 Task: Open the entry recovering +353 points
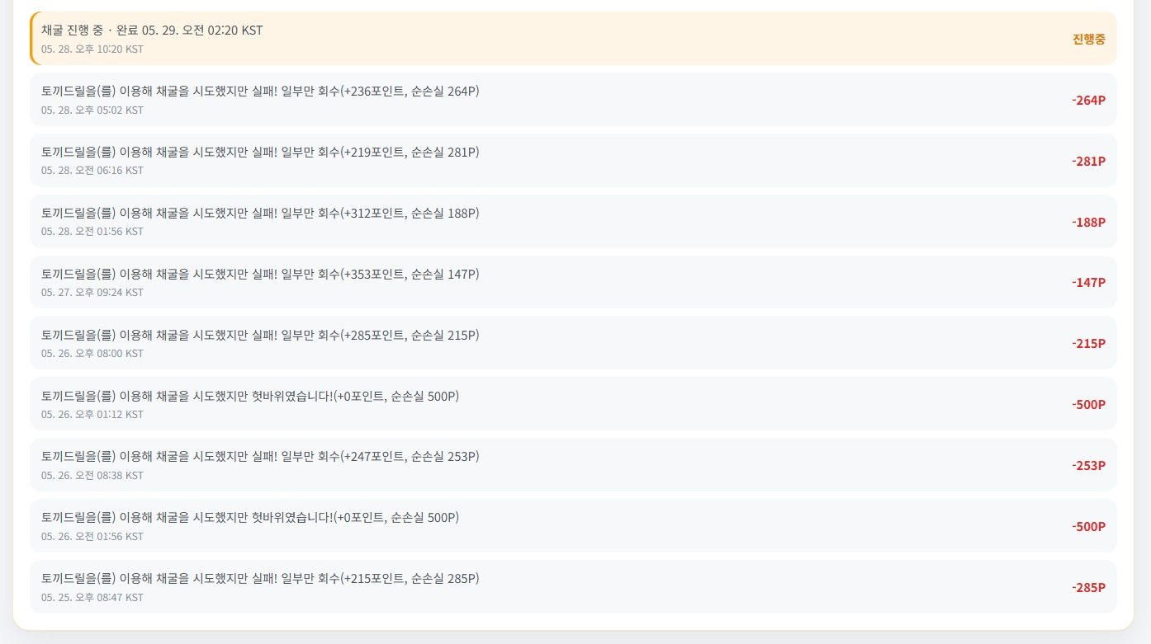click(573, 282)
